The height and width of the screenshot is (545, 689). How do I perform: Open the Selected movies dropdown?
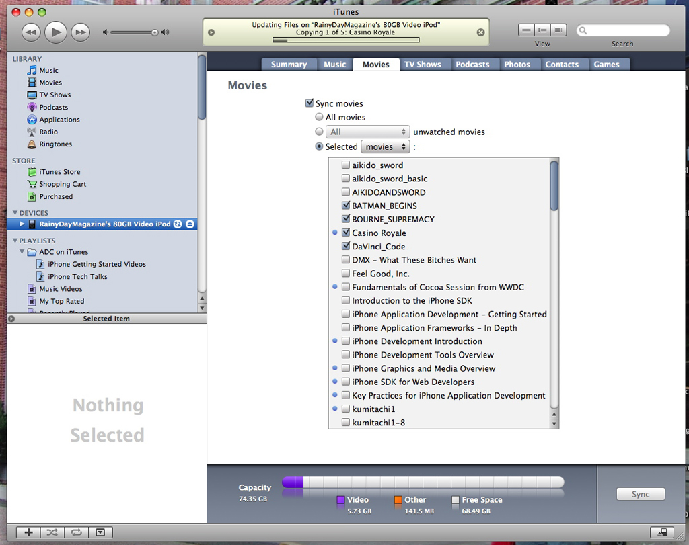pos(386,146)
